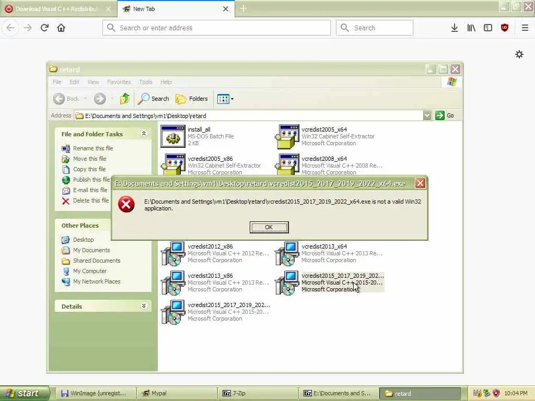Open View menu in Explorer window
The height and width of the screenshot is (401, 535).
click(x=93, y=82)
